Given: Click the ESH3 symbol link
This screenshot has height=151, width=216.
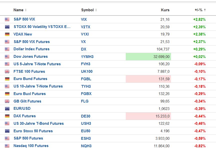Looking at the screenshot, I should (86, 138).
